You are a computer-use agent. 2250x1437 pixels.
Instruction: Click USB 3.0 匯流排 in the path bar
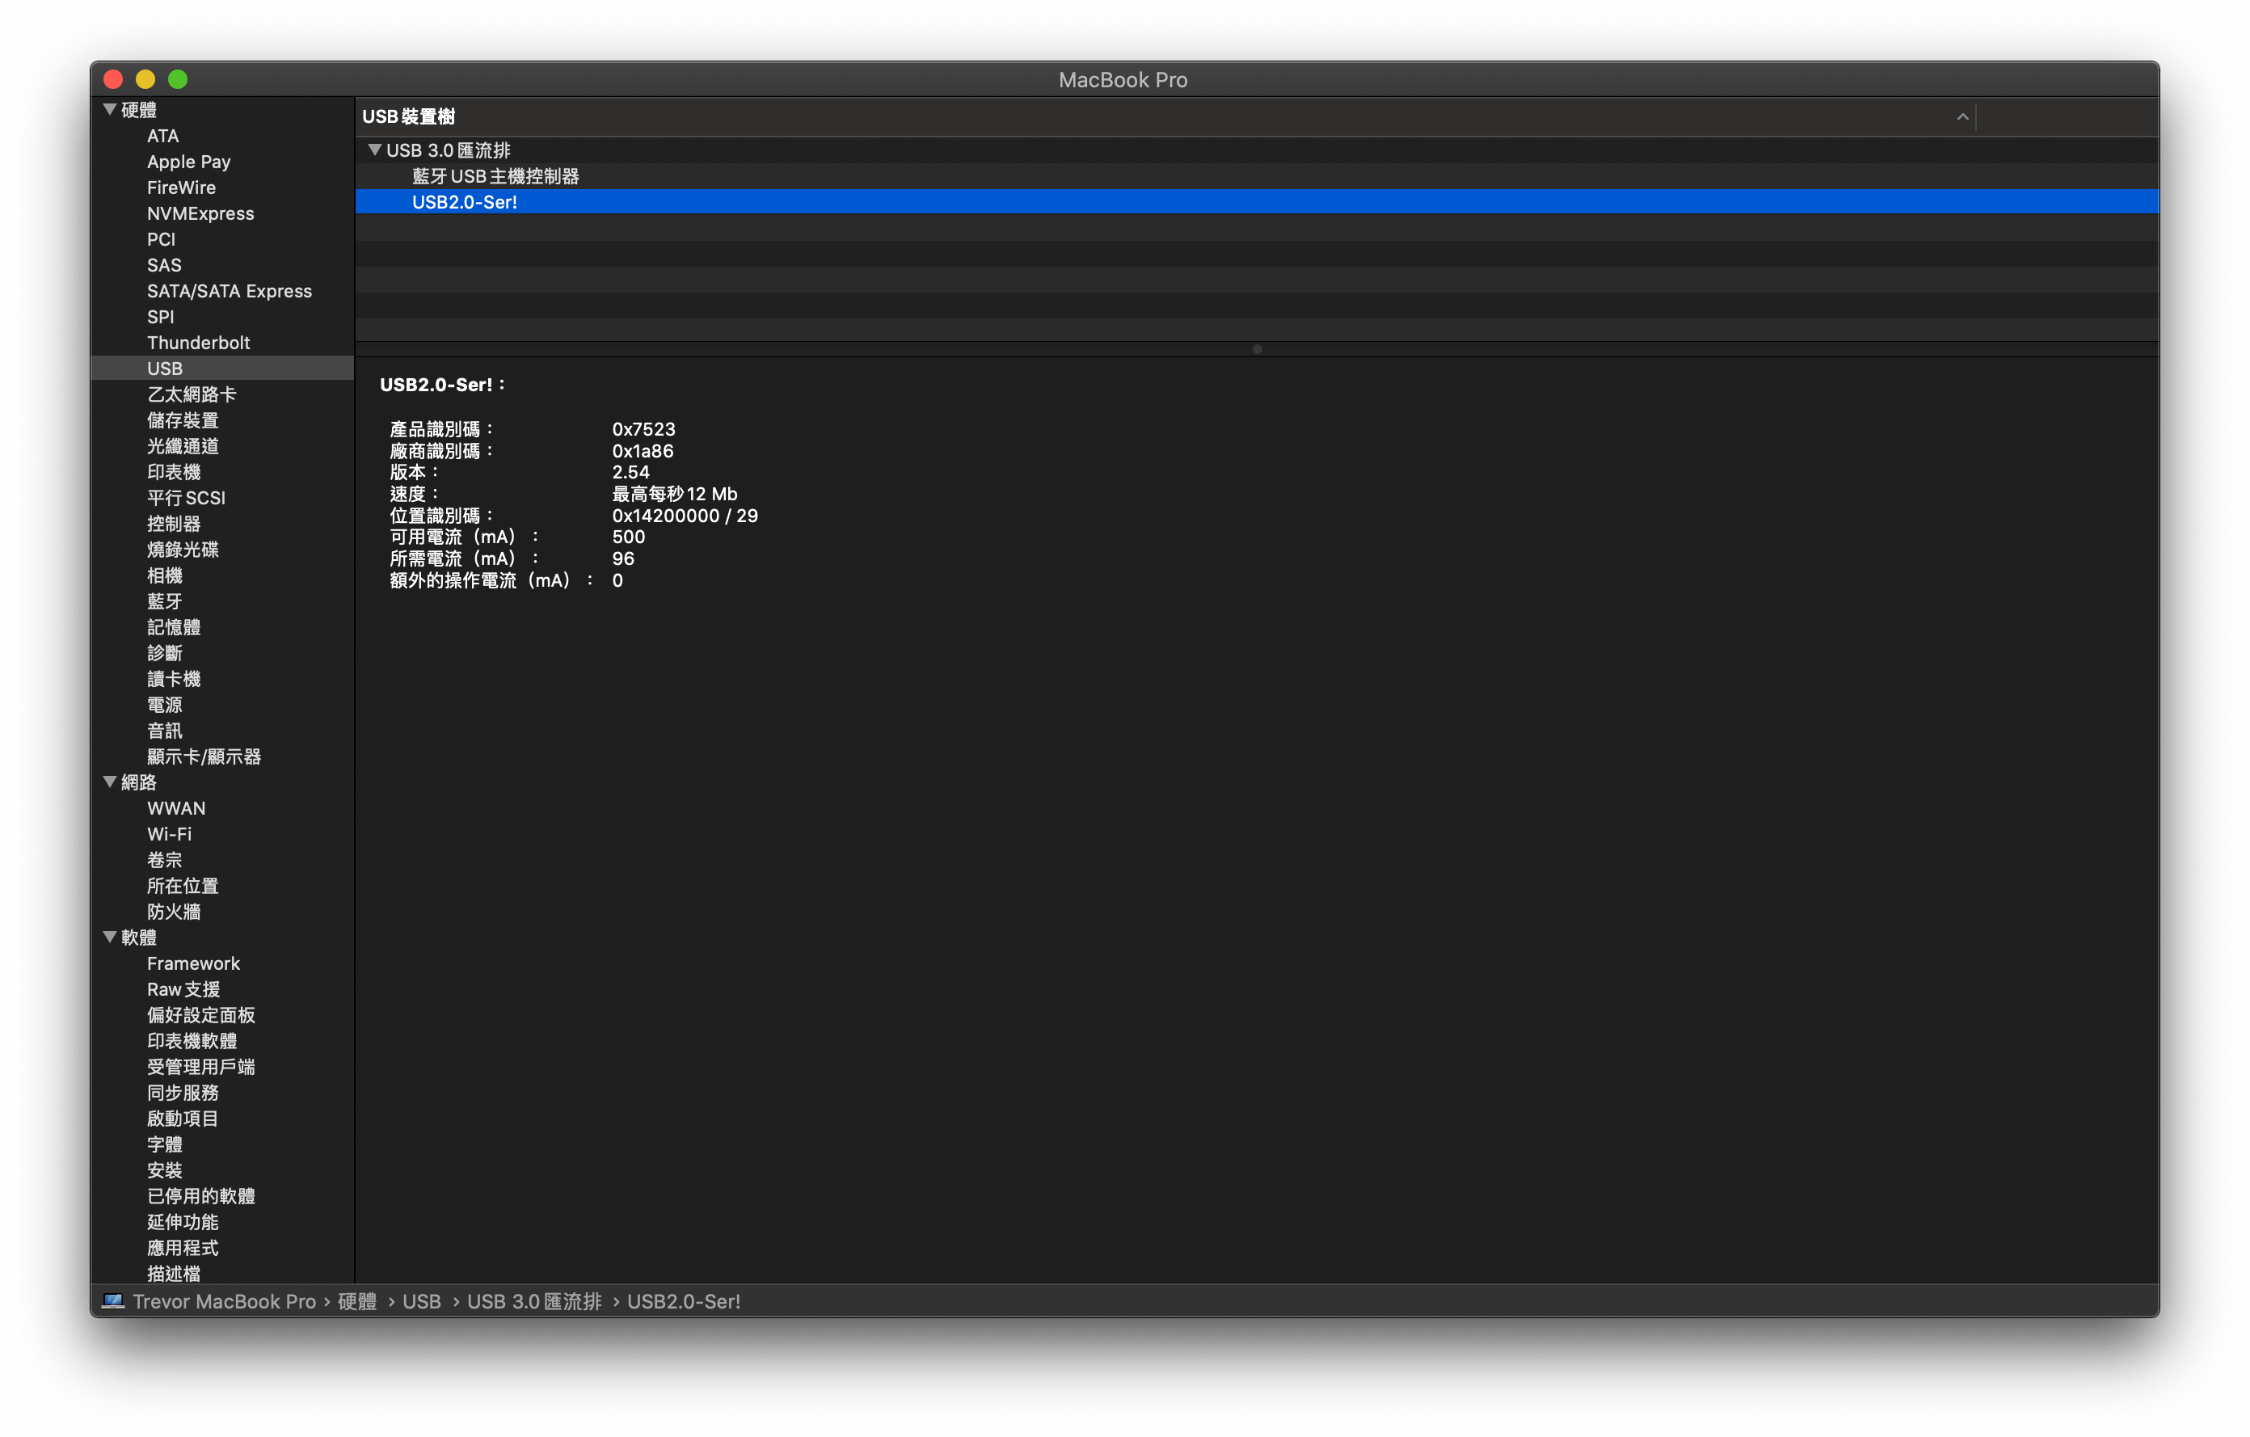point(533,1300)
